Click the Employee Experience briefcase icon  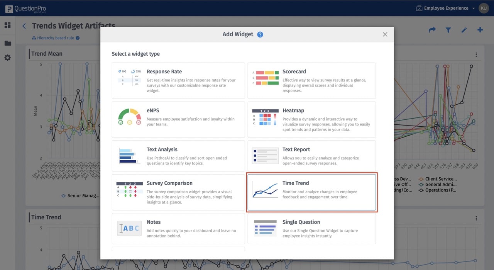pos(419,8)
